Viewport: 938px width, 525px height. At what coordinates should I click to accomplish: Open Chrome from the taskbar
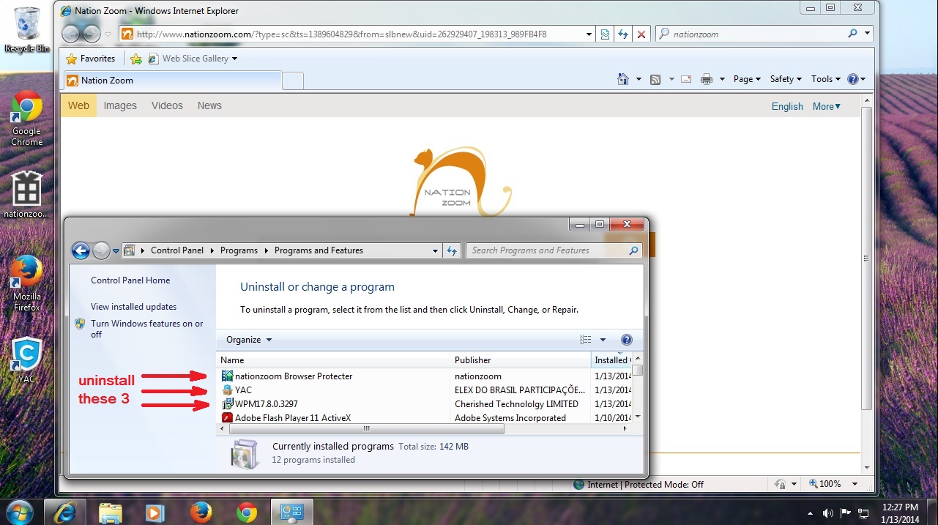(x=247, y=512)
